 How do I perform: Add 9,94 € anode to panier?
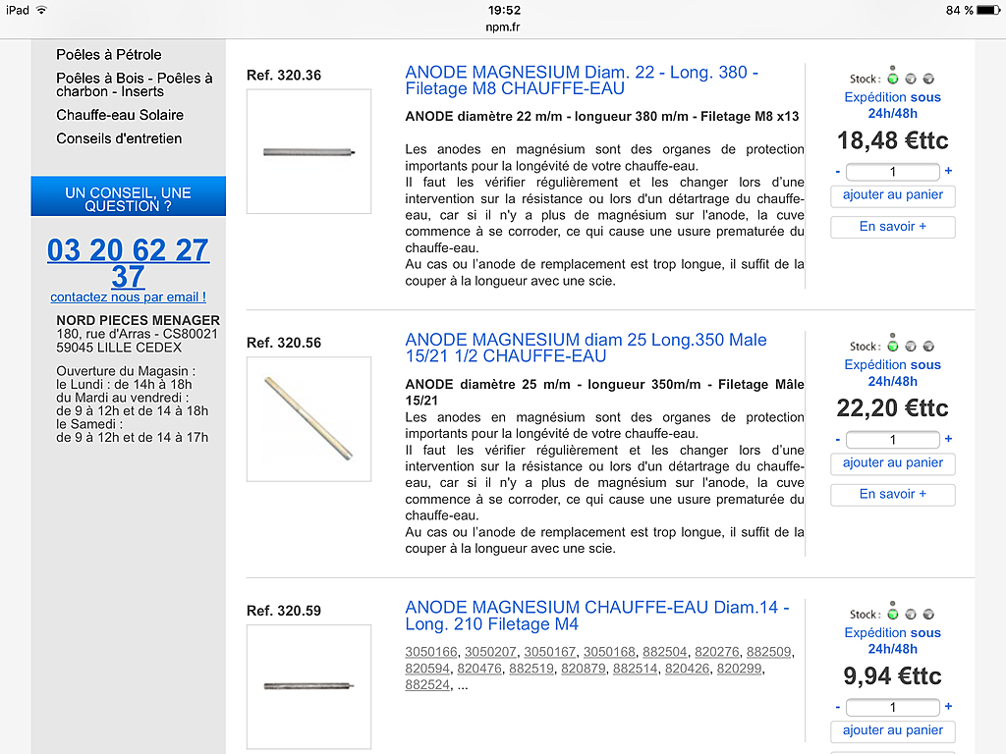[x=892, y=730]
